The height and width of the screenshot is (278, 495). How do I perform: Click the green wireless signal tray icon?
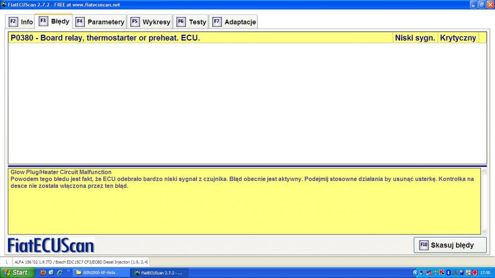pos(436,272)
